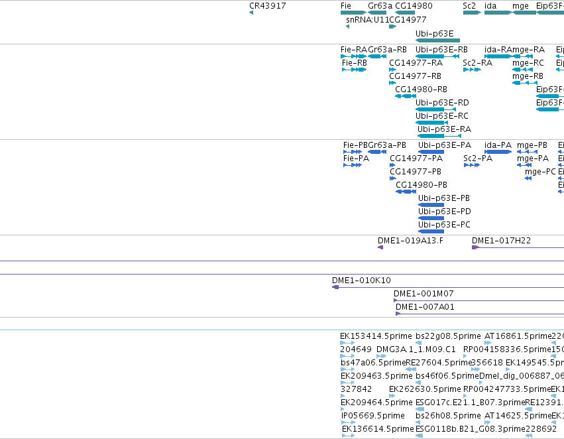Viewport: 564px width, 439px height.
Task: Click the CG14977-PA protein label
Action: pyautogui.click(x=416, y=158)
